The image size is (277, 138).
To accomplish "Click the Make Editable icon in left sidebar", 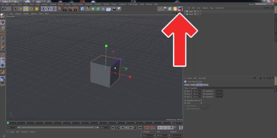I will point(3,16).
